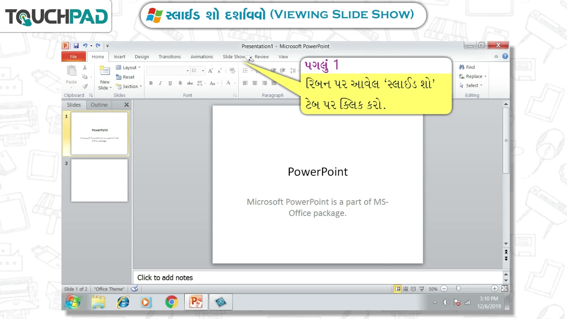The image size is (567, 319).
Task: Expand the Layout dropdown
Action: pyautogui.click(x=128, y=67)
